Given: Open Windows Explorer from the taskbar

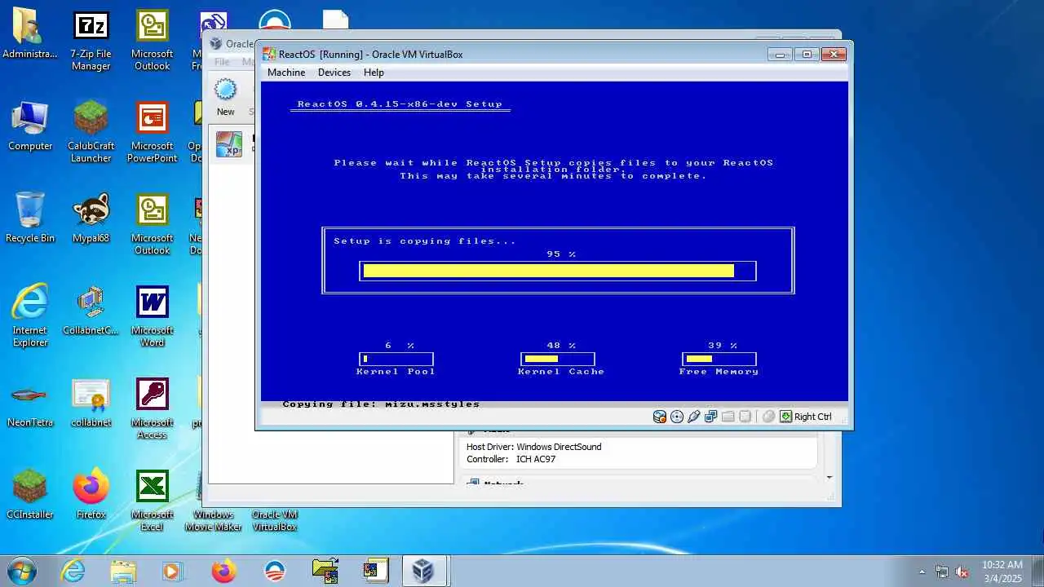Looking at the screenshot, I should [123, 571].
